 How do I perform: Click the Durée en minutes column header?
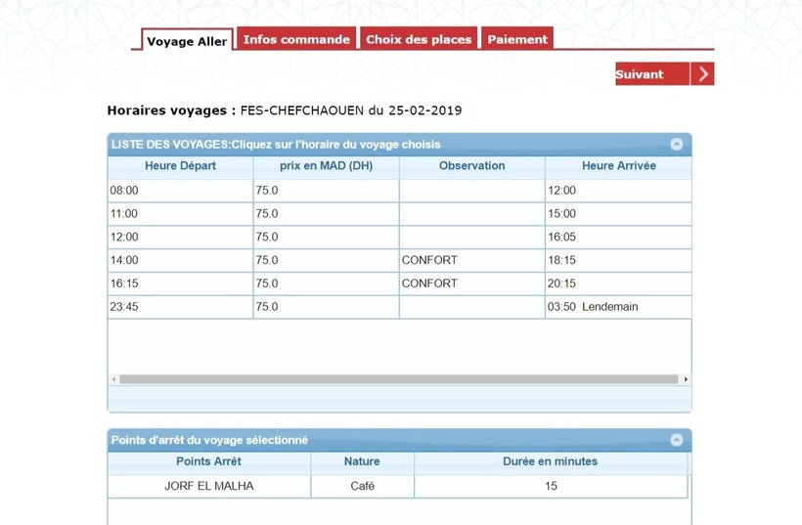coord(551,461)
